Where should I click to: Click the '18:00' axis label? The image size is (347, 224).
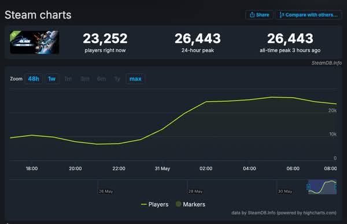coord(32,168)
